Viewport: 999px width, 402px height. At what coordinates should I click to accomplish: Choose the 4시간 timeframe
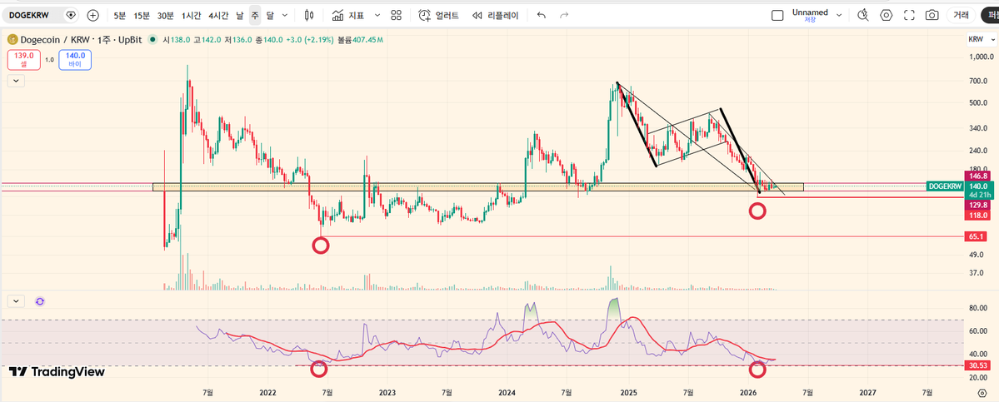[218, 15]
